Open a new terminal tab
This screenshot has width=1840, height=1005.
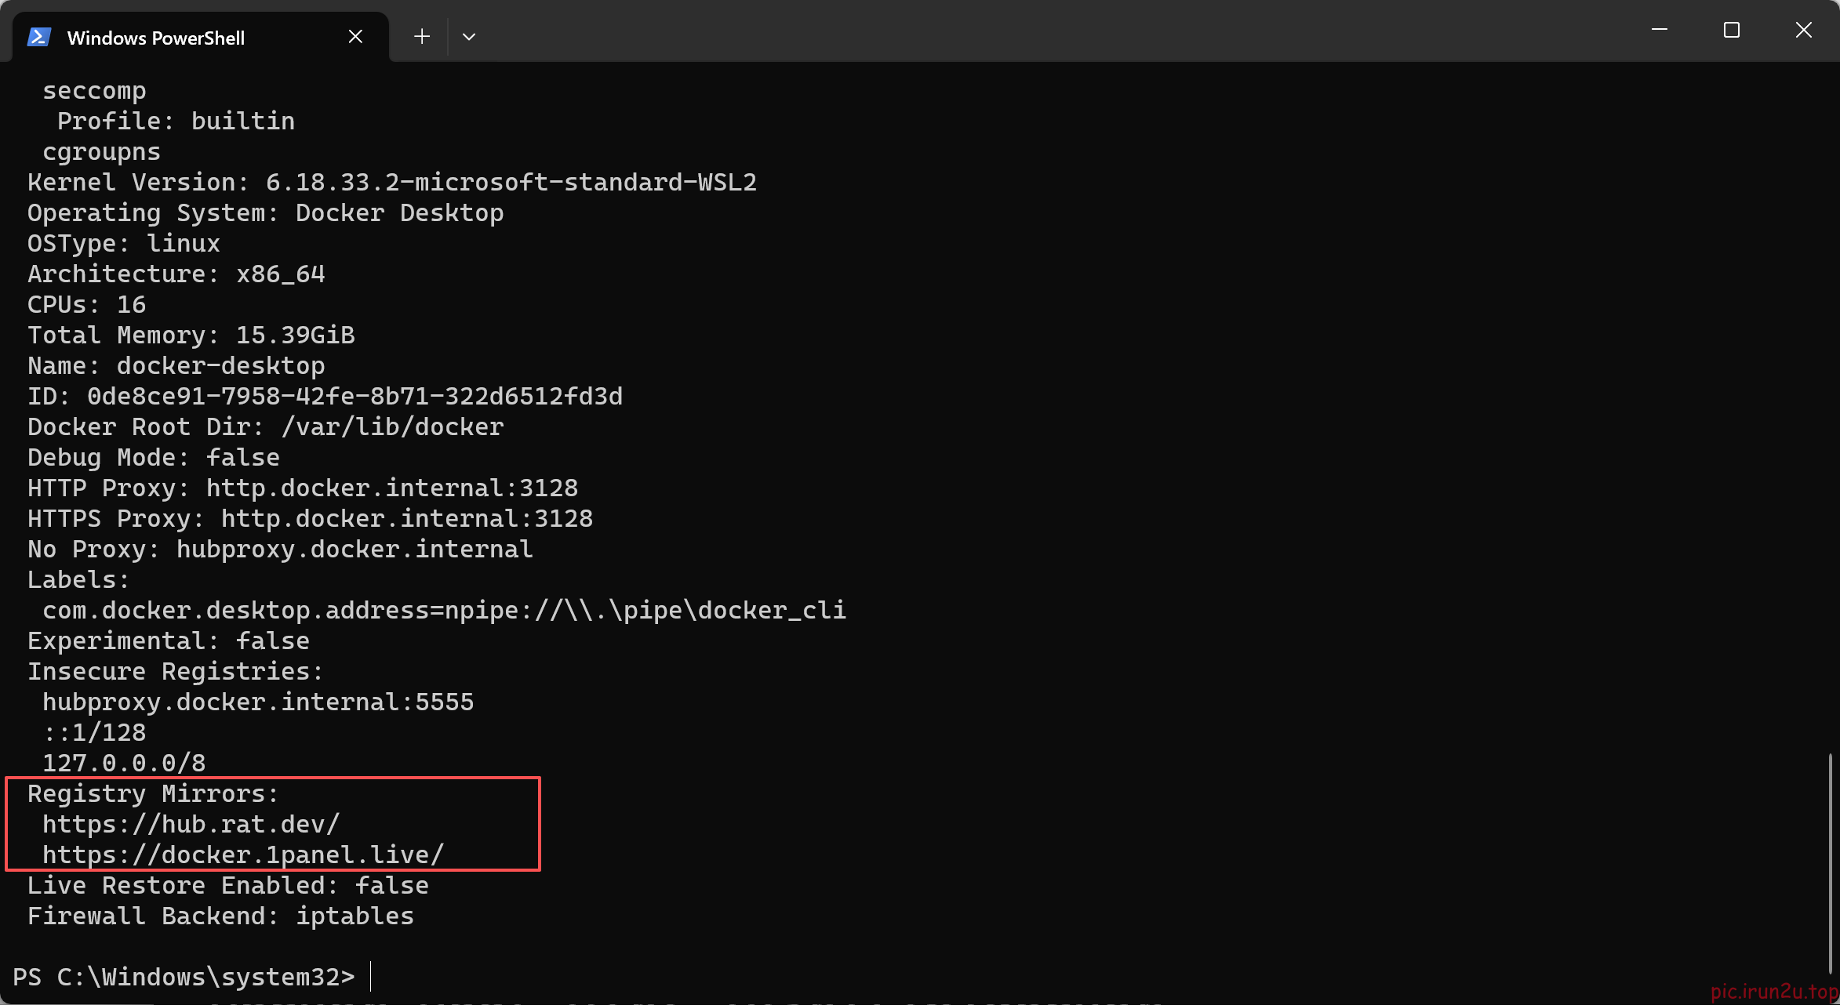[x=422, y=36]
